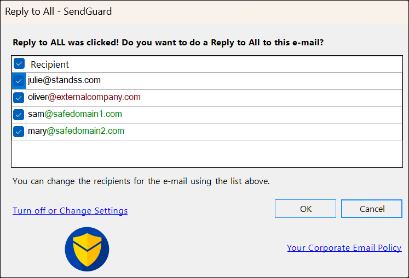409x278 pixels.
Task: Open Turn off or Change Settings link
Action: pos(70,211)
